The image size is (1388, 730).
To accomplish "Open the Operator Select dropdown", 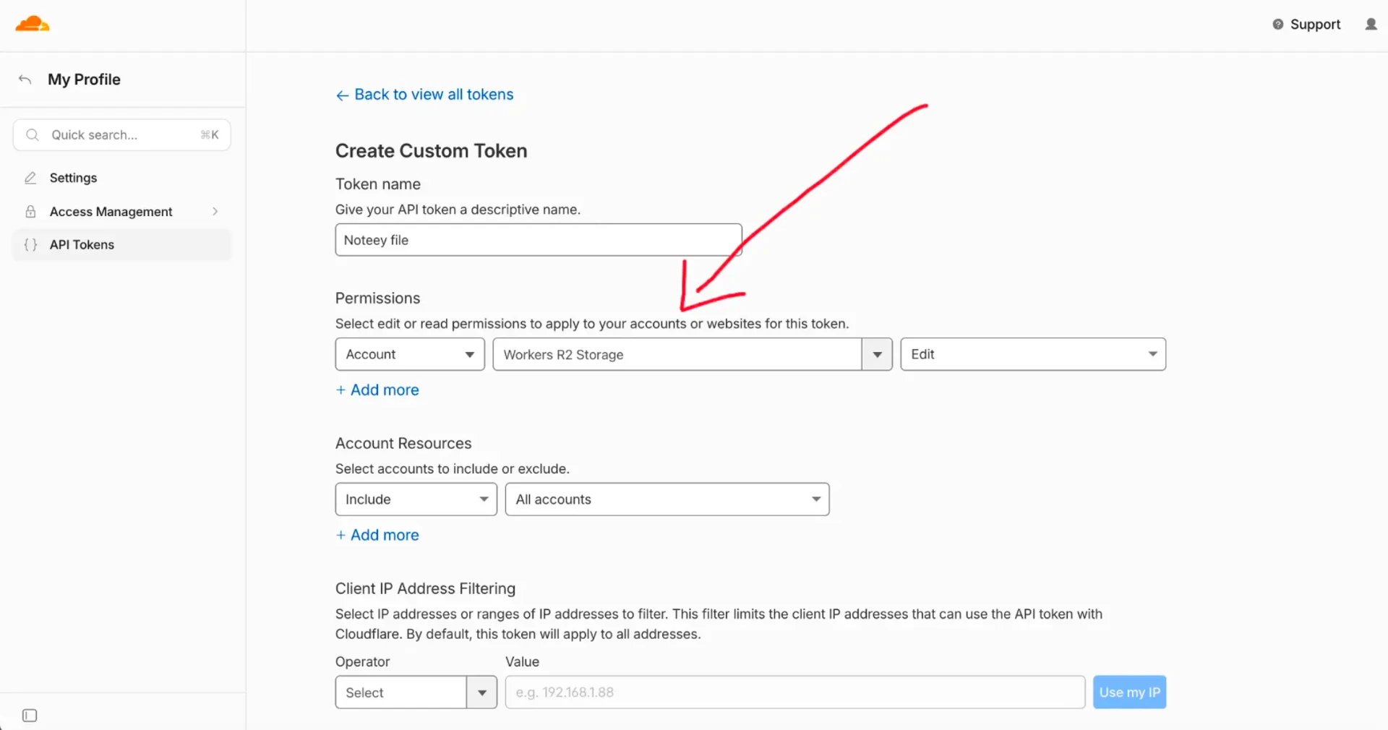I will pos(416,692).
